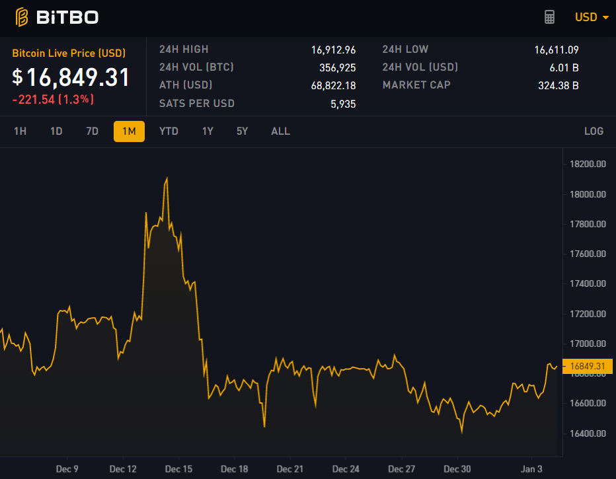This screenshot has height=479, width=616.
Task: Click the ATH (USD) label
Action: [186, 85]
